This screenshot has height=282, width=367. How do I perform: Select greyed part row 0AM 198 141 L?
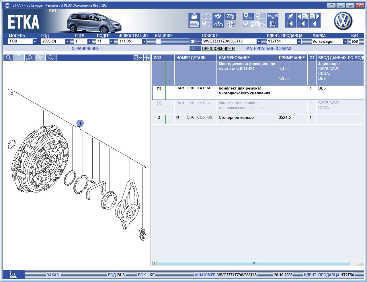point(258,107)
